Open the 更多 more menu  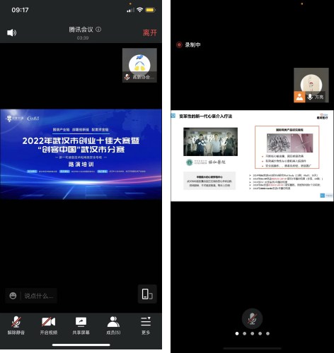coord(146,325)
